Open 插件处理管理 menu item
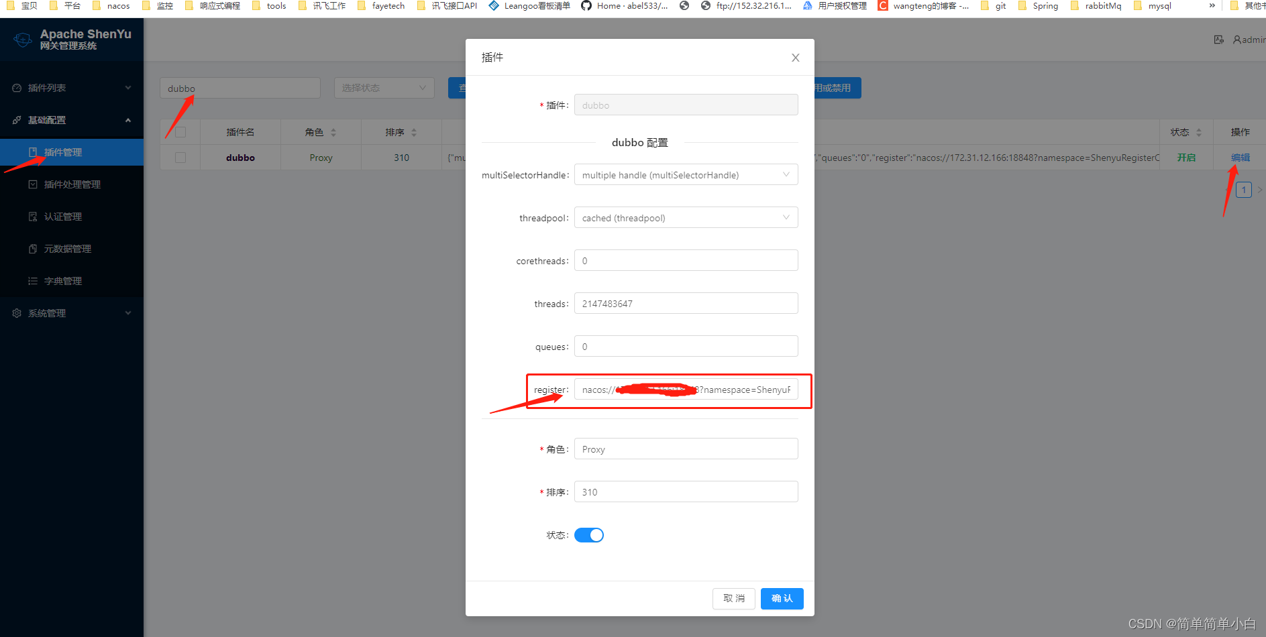This screenshot has width=1266, height=637. click(x=72, y=184)
